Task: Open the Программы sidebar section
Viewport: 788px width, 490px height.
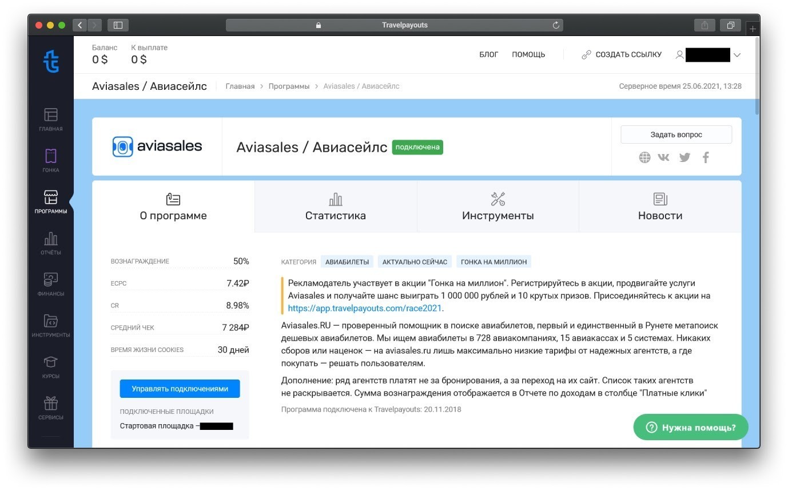Action: pyautogui.click(x=51, y=201)
